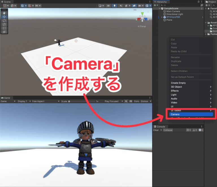Open the Game view three-dot options menu

tap(150, 98)
